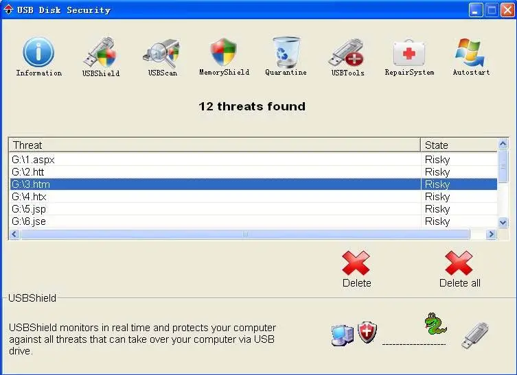Image resolution: width=517 pixels, height=375 pixels.
Task: Open the USBShield section
Action: [x=100, y=57]
